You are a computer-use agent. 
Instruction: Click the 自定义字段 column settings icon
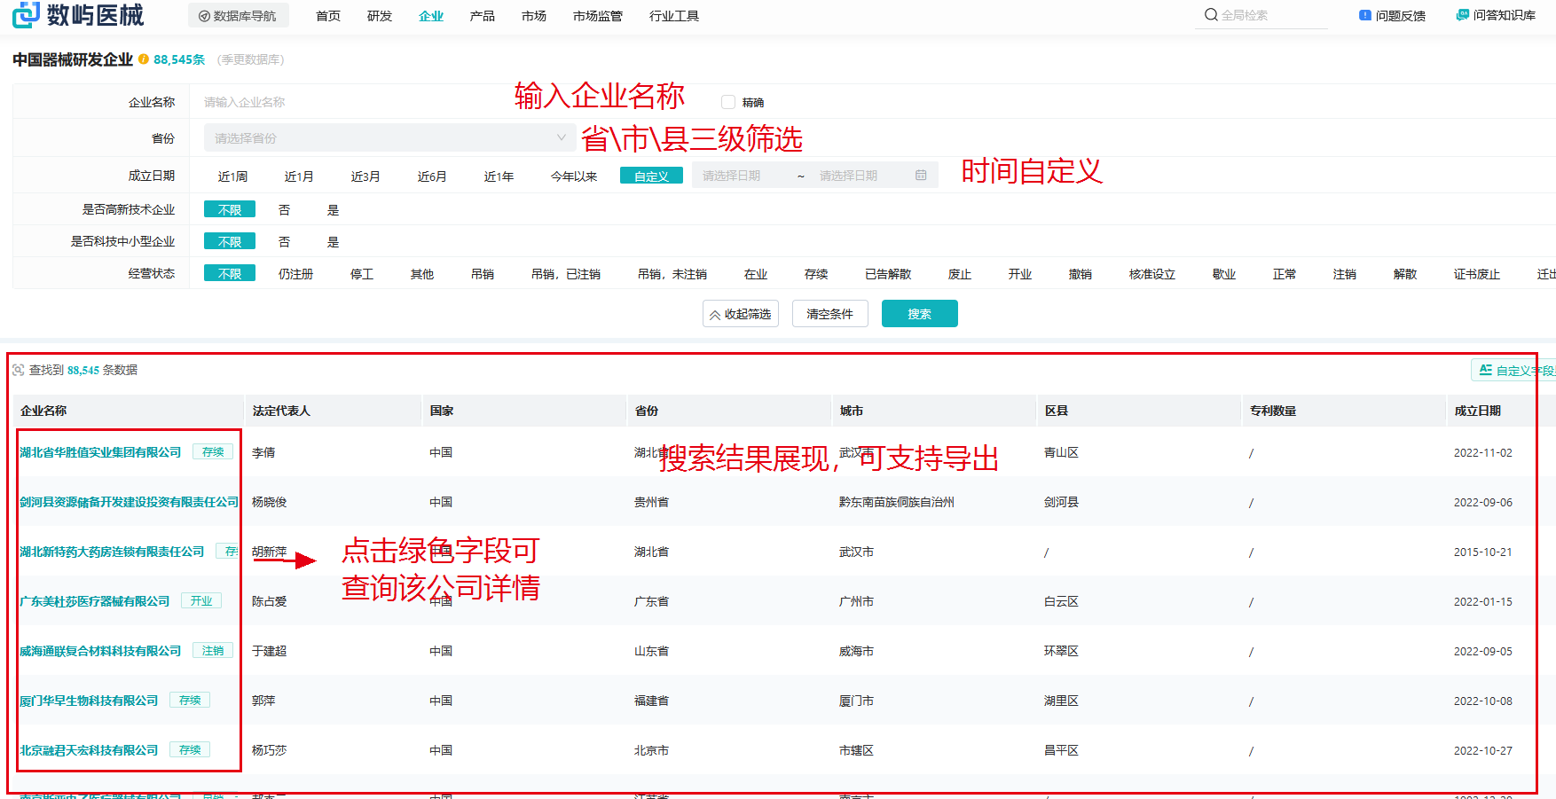1486,370
